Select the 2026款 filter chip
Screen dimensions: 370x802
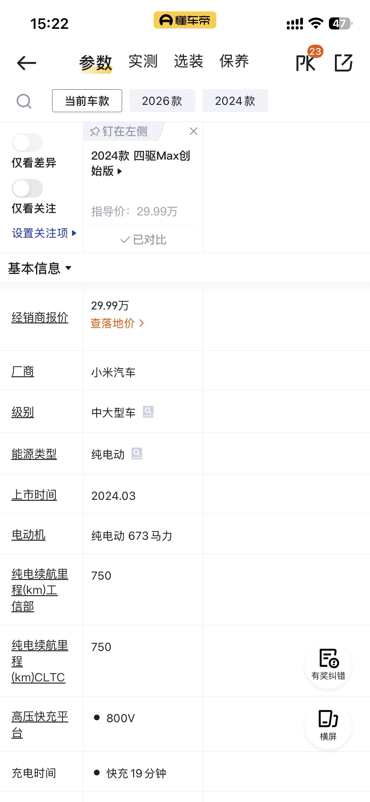[162, 101]
